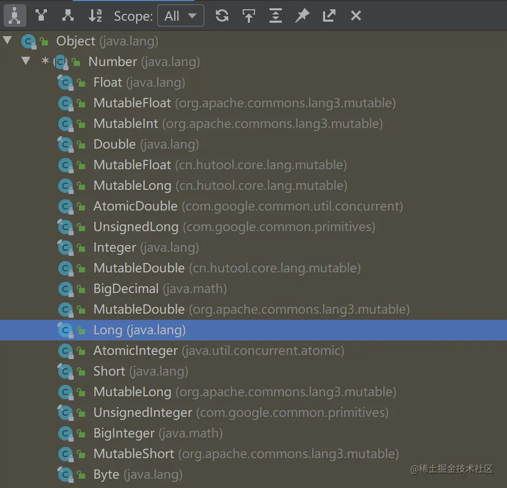This screenshot has width=507, height=488.
Task: Export hierarchy to text file
Action: click(329, 15)
